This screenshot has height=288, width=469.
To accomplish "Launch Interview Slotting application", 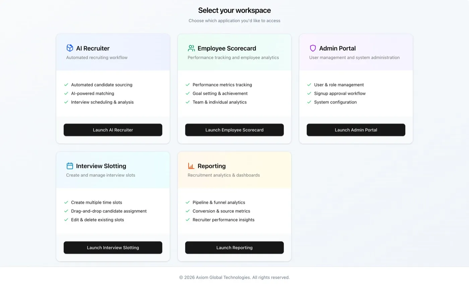I will point(113,247).
